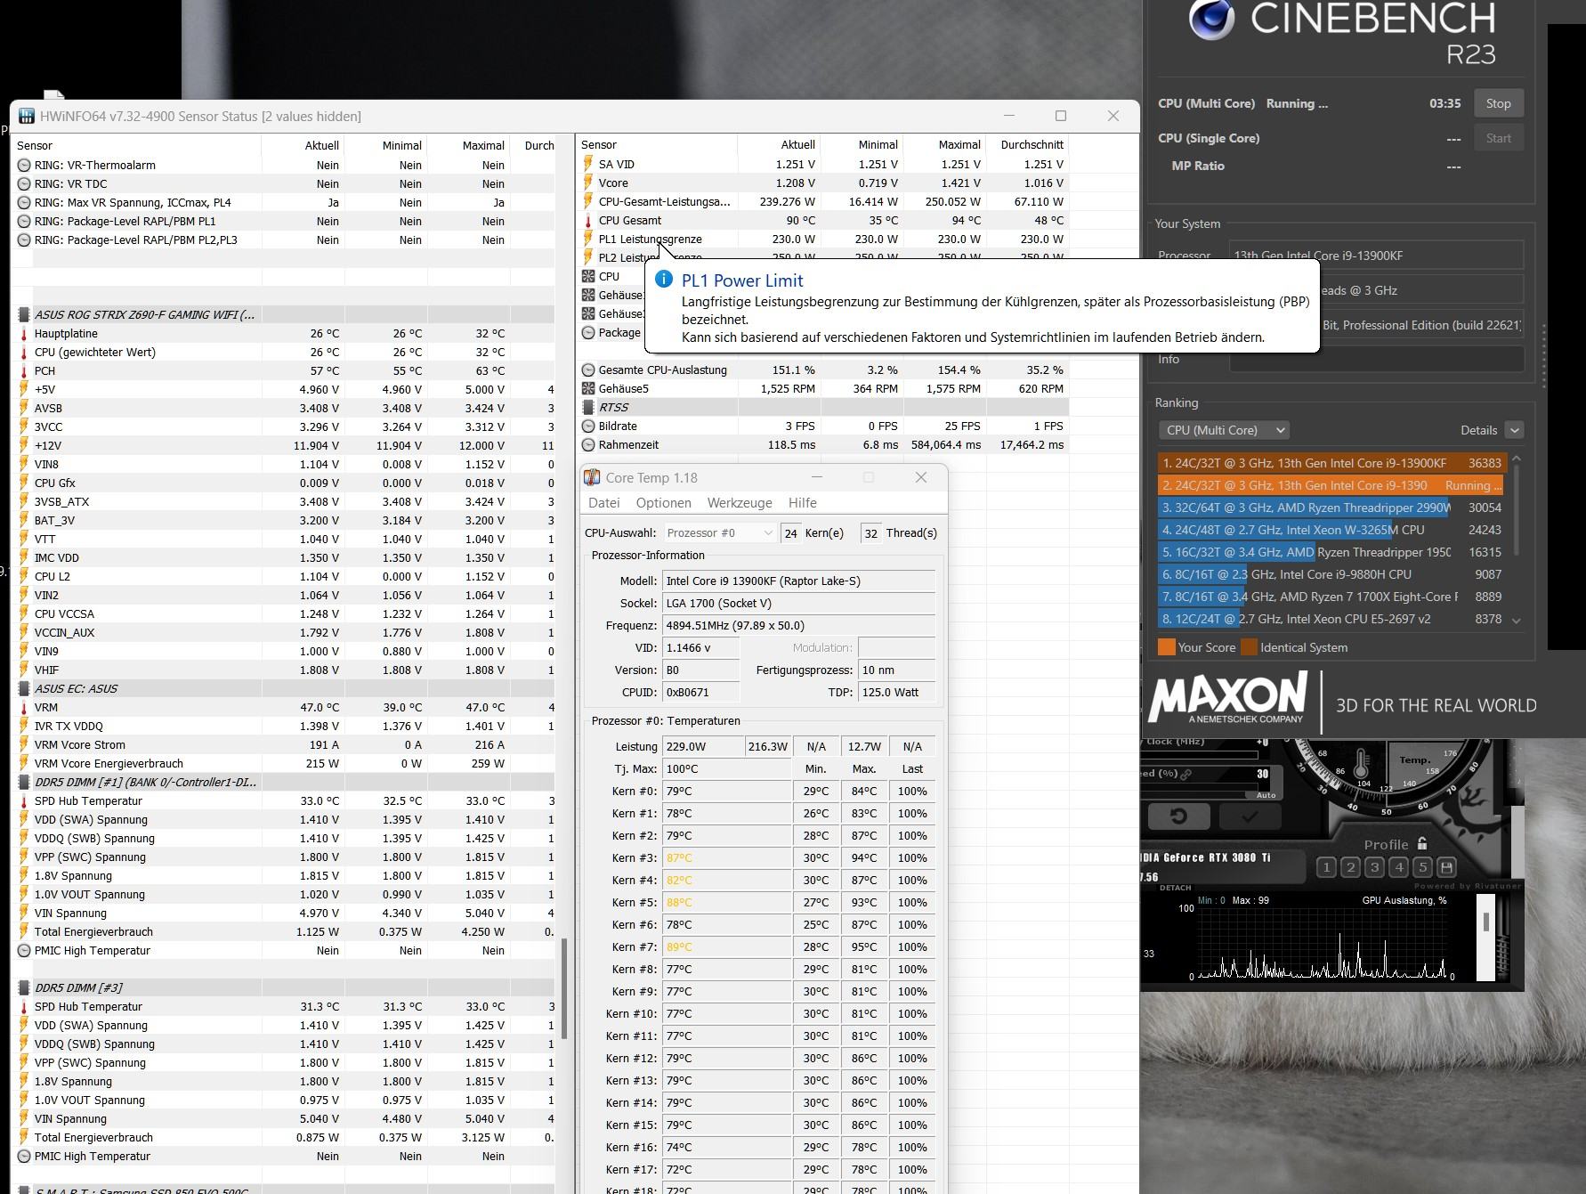Click the Cinebench ranking list scroll-up arrow
The width and height of the screenshot is (1586, 1194).
point(1516,459)
